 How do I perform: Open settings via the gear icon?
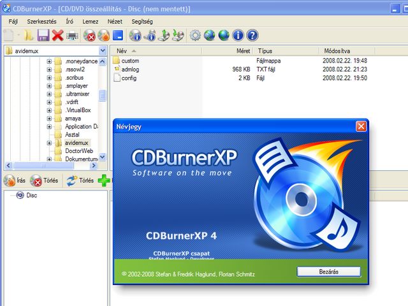(195, 36)
